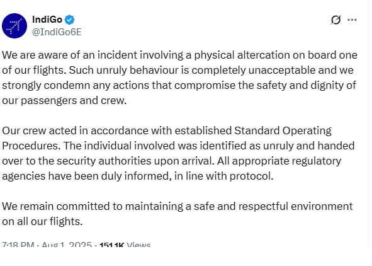Click the words 'respectful environment'
This screenshot has width=372, height=266.
[x=296, y=206]
